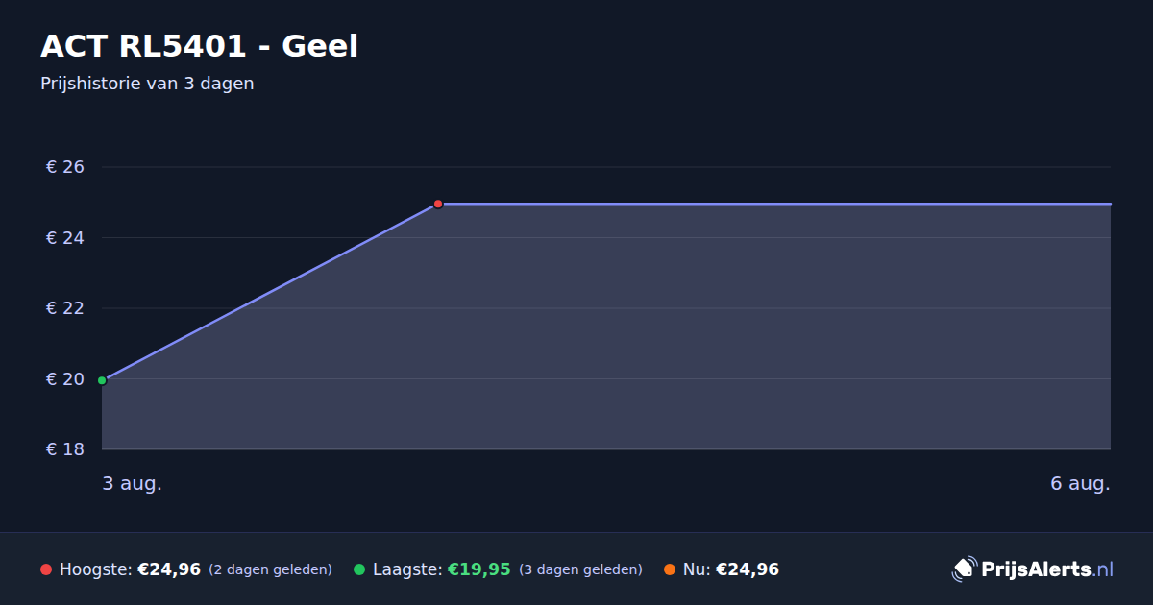The width and height of the screenshot is (1153, 605).
Task: Click the green Laagste legend dot
Action: click(x=359, y=569)
